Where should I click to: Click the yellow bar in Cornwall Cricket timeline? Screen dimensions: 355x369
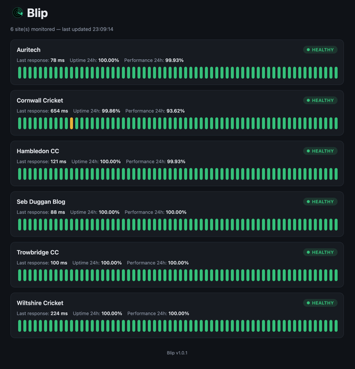pyautogui.click(x=72, y=123)
